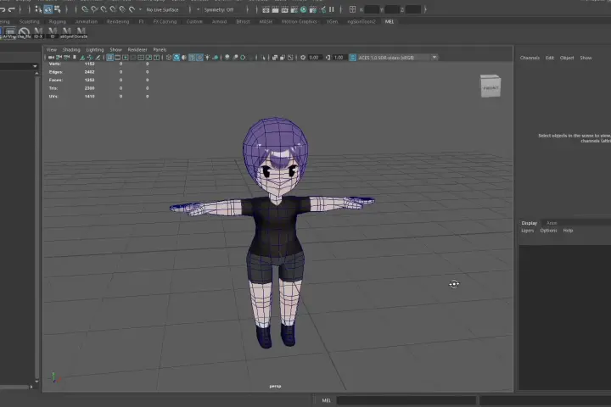Screen dimensions: 611x407
Task: Toggle Wireframe on Shaded icon
Action: [192, 58]
